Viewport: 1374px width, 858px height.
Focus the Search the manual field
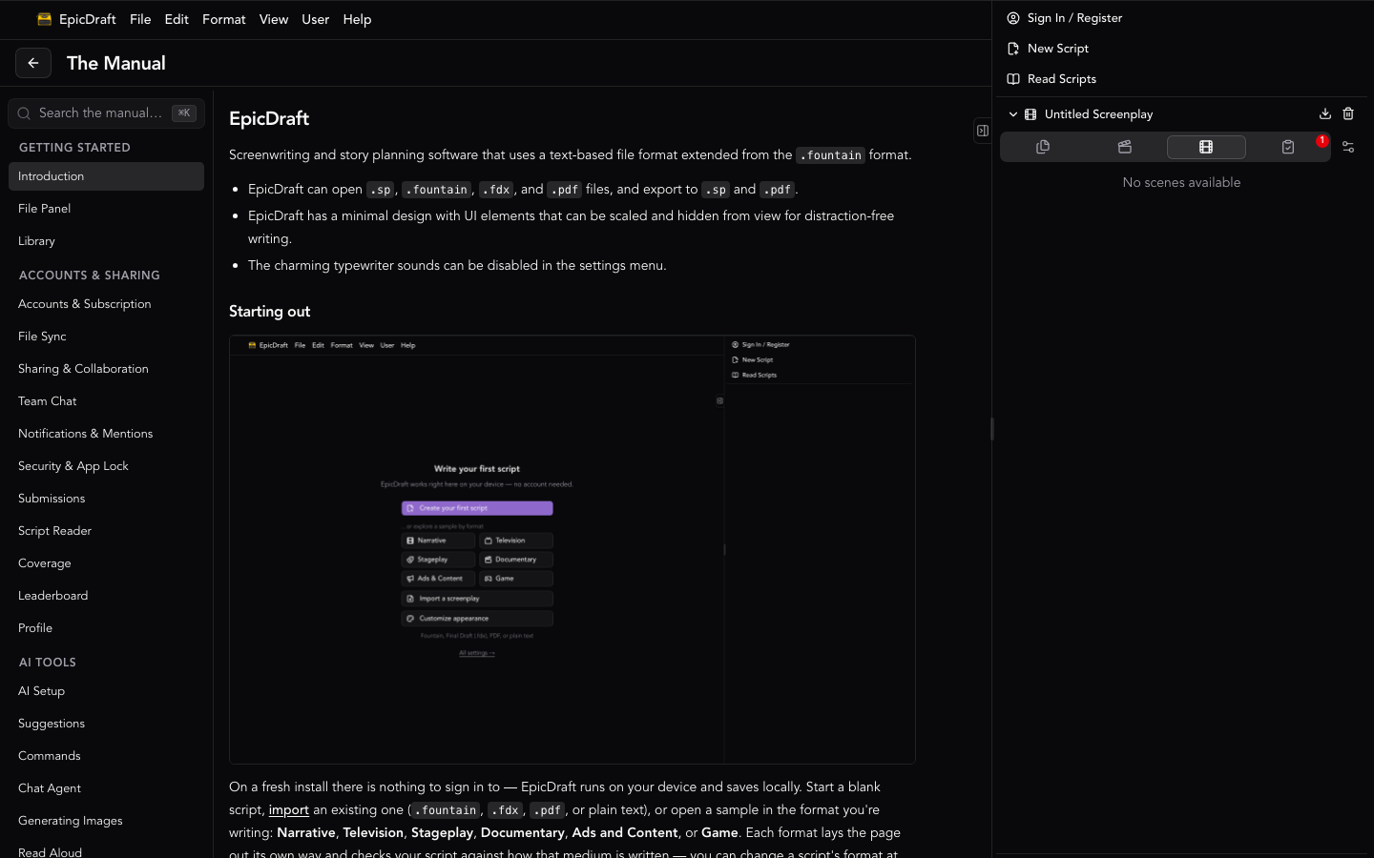(106, 113)
